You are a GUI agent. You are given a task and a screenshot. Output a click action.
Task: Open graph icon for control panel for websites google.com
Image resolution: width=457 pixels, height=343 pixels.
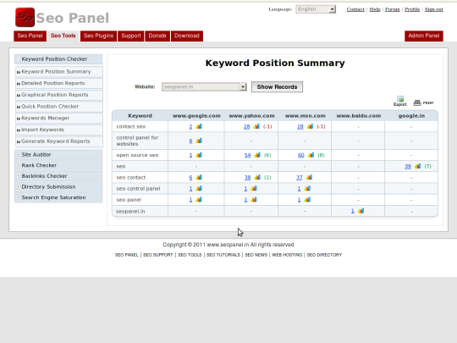199,141
